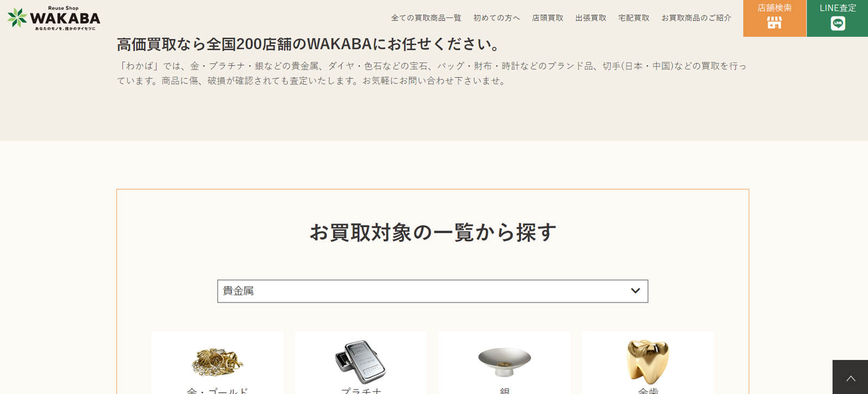868x394 pixels.
Task: Click the プラチナ card label
Action: (x=361, y=391)
